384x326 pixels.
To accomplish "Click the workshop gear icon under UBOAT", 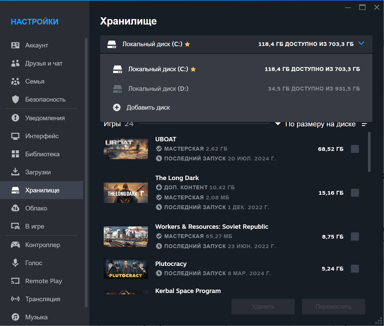I will (159, 149).
